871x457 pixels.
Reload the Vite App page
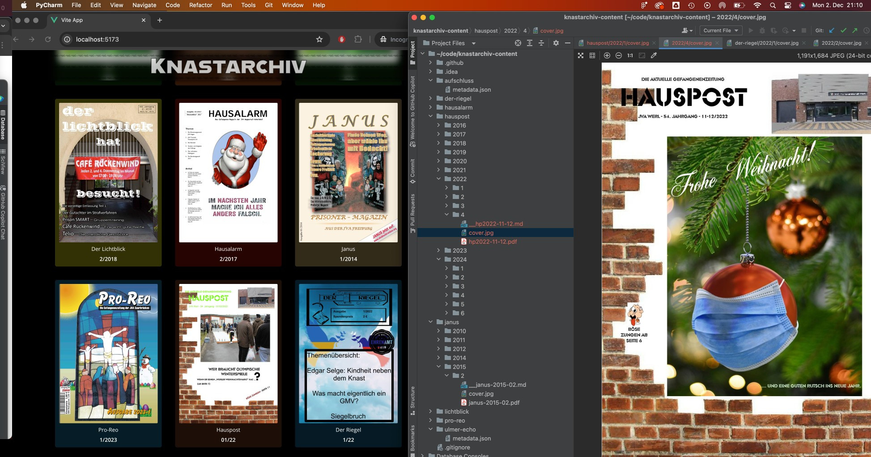point(48,39)
